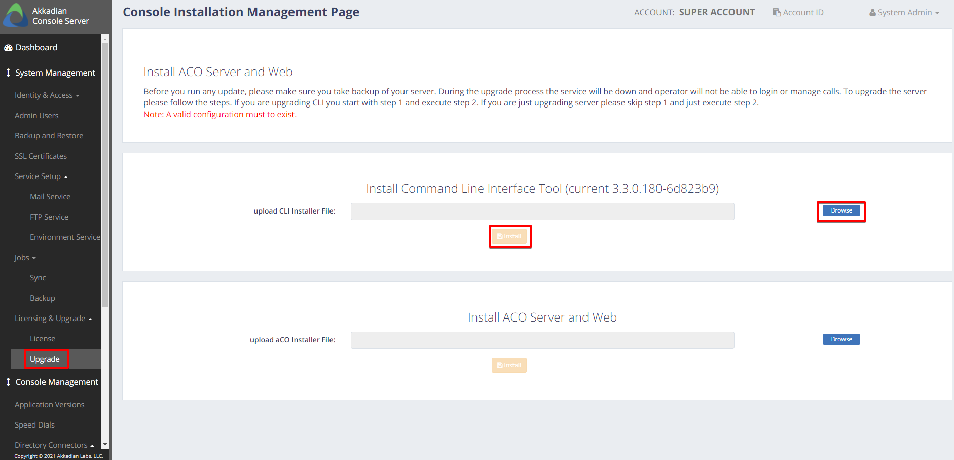The height and width of the screenshot is (460, 954).
Task: Click the Akkadian Labs copyright text
Action: click(59, 456)
